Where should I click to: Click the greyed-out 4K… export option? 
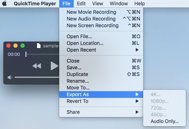164,94
